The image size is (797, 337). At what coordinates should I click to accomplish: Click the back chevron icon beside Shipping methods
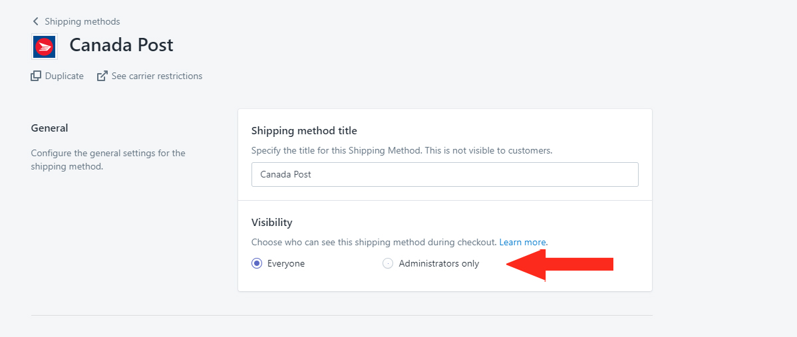35,21
